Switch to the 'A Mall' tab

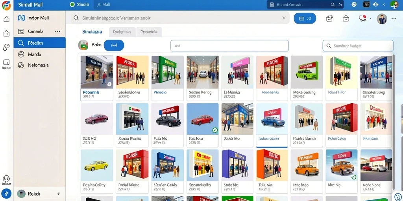[104, 5]
